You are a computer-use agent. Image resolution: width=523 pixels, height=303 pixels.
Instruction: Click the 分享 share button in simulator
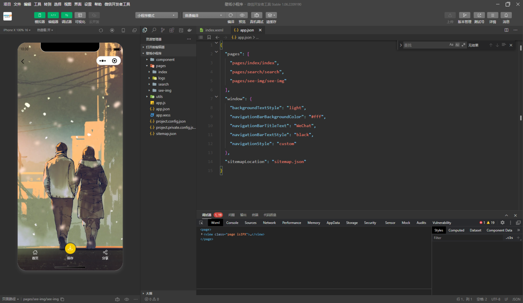(105, 254)
